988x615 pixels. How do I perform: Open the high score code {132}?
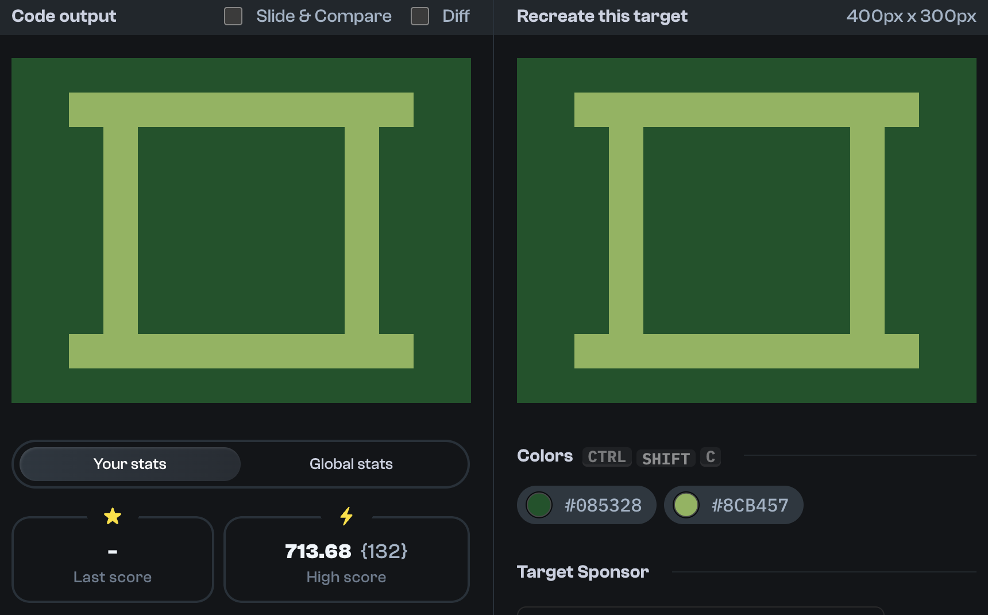(x=384, y=551)
